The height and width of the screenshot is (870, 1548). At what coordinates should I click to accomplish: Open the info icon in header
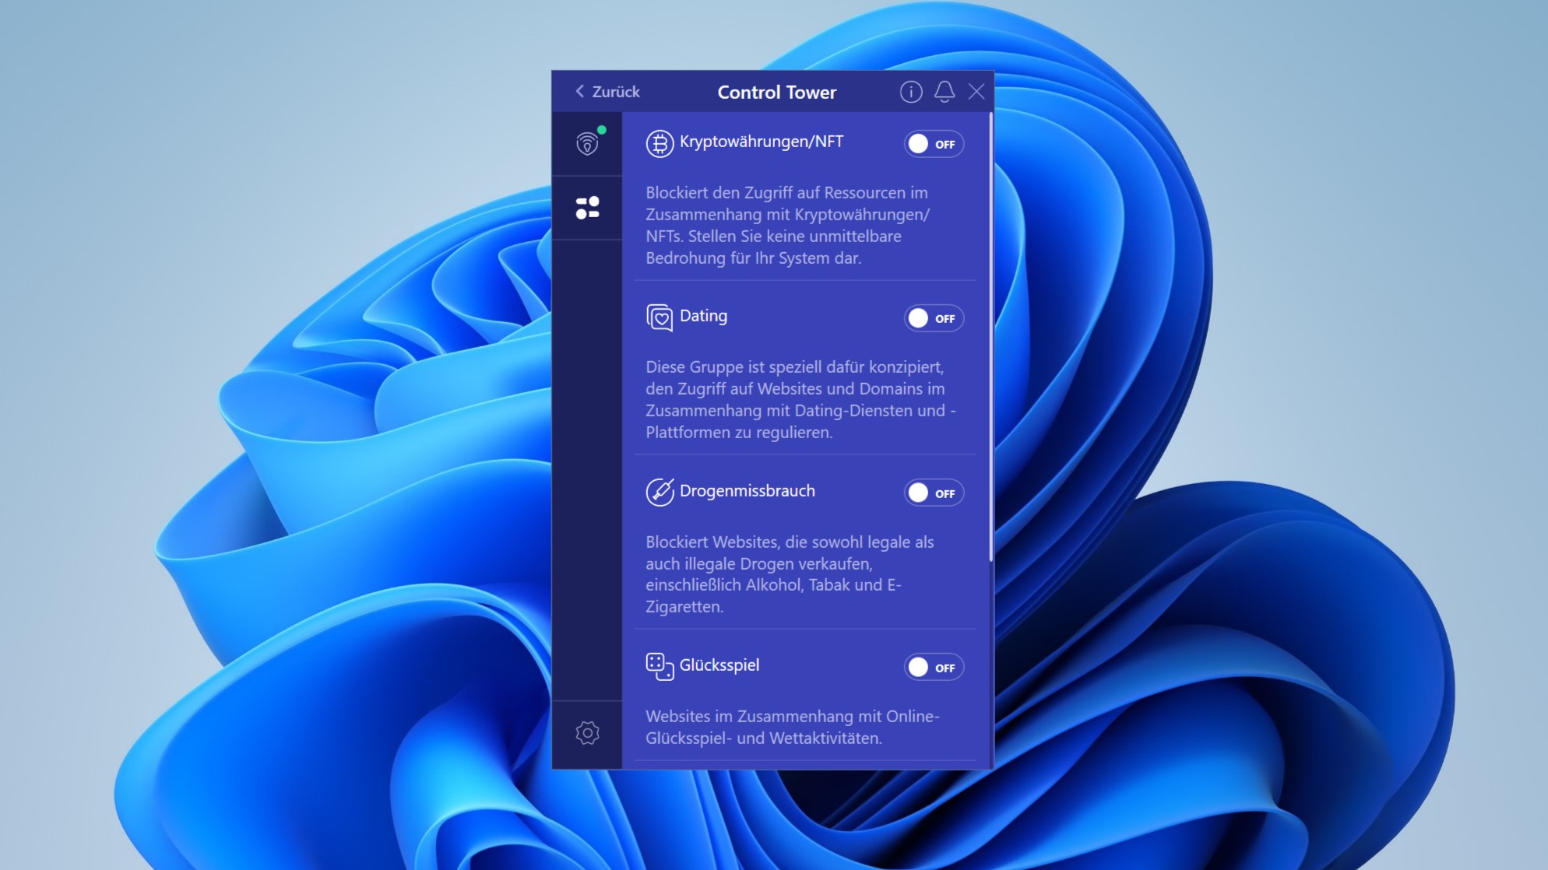(x=911, y=92)
